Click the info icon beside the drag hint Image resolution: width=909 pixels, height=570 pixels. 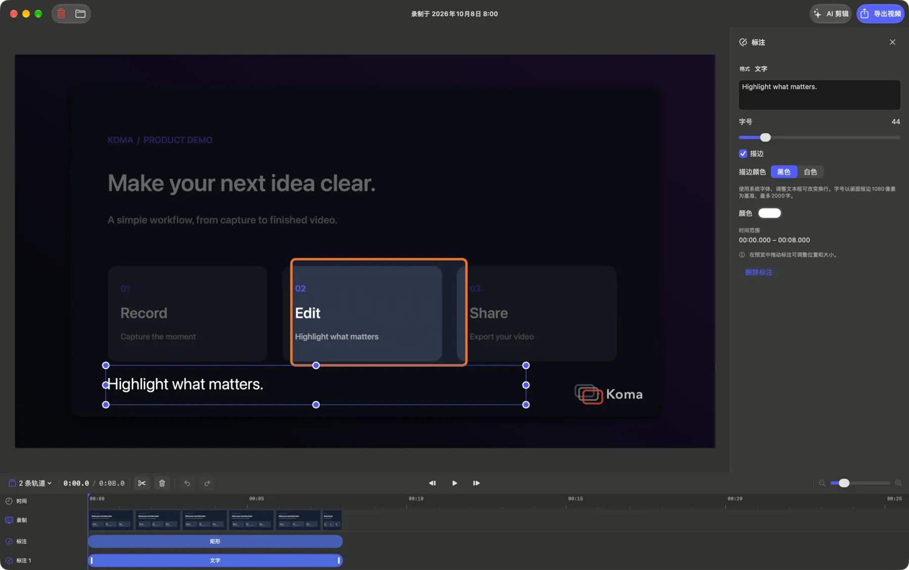[742, 255]
